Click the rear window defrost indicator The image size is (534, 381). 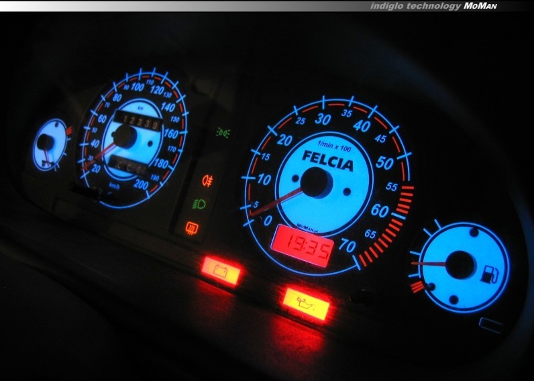click(x=191, y=229)
